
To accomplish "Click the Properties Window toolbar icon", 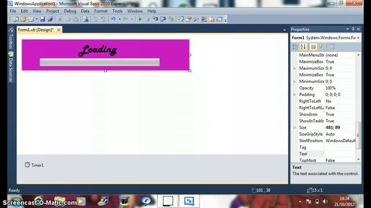I will 188,19.
